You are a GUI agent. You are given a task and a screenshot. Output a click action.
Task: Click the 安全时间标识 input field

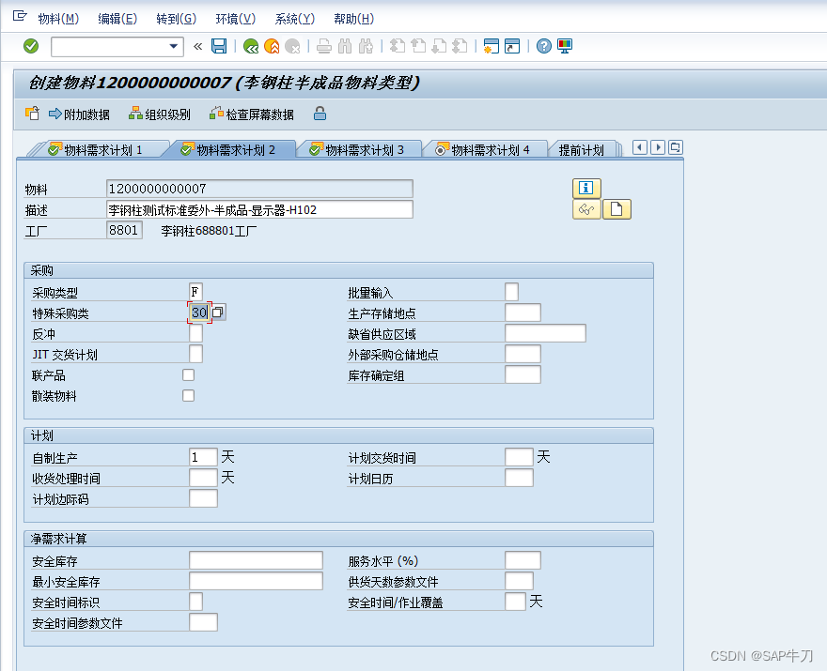click(x=195, y=602)
